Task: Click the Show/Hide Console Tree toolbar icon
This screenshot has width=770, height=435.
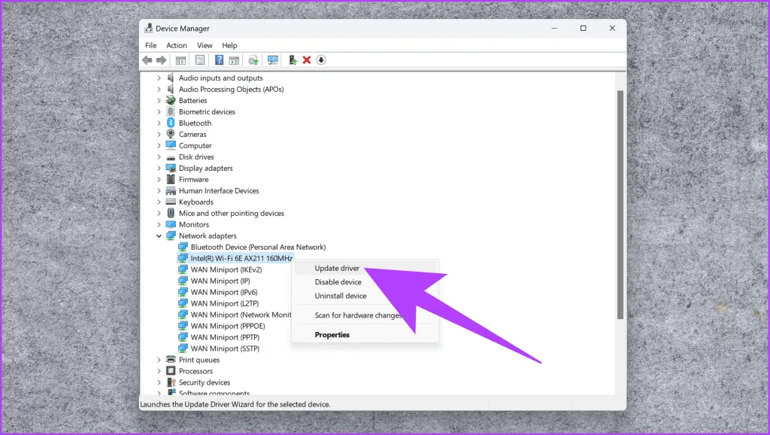Action: tap(180, 60)
